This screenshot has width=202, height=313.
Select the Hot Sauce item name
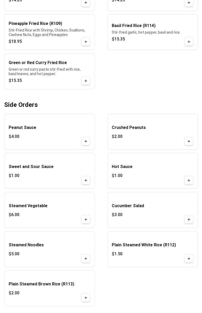click(x=122, y=167)
